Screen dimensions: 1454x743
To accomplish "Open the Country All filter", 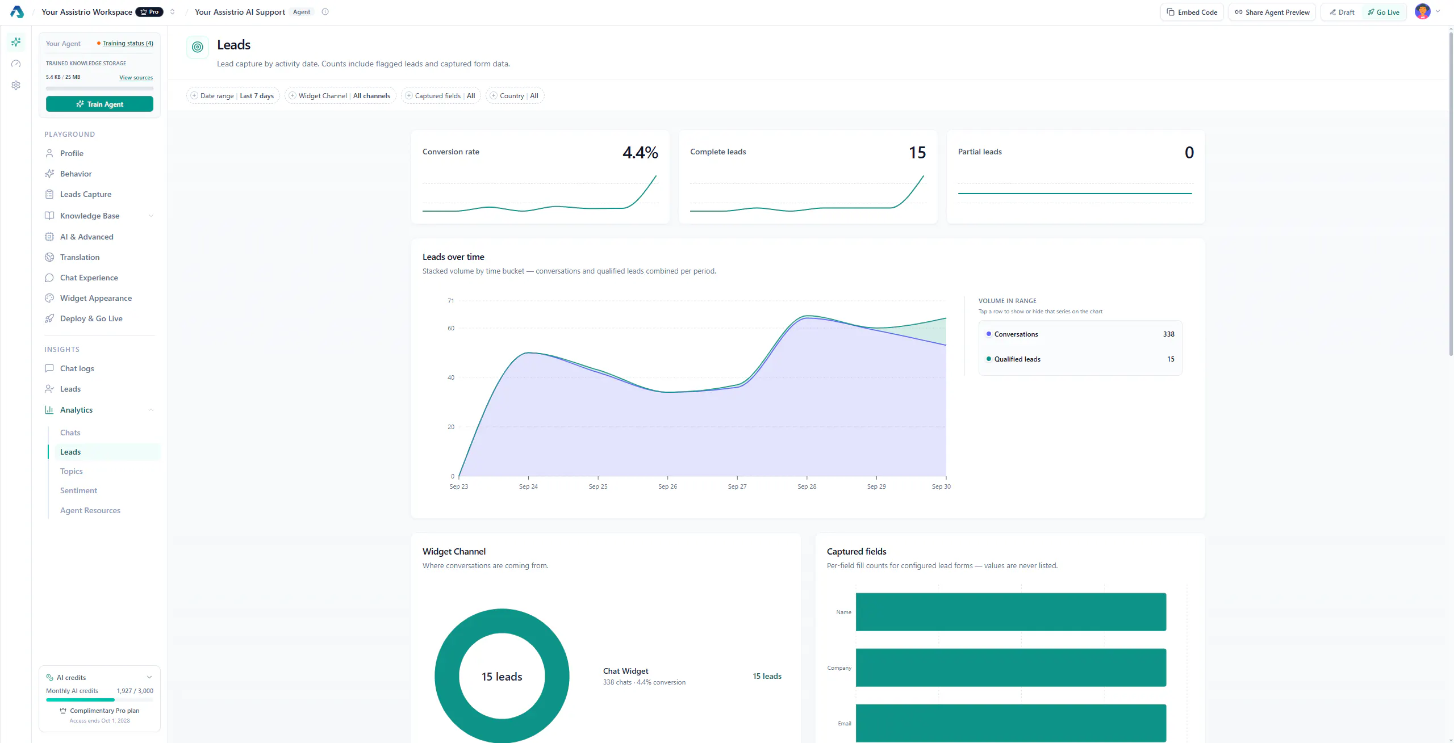I will coord(515,96).
